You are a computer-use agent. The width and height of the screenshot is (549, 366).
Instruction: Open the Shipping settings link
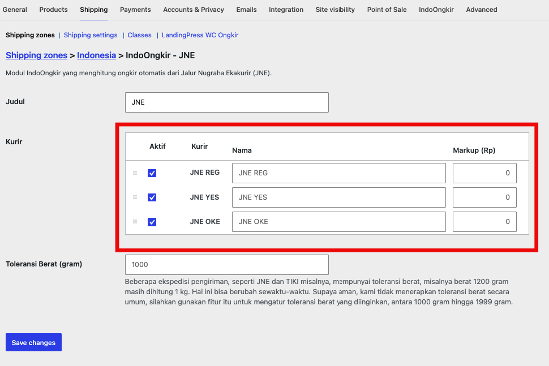91,35
